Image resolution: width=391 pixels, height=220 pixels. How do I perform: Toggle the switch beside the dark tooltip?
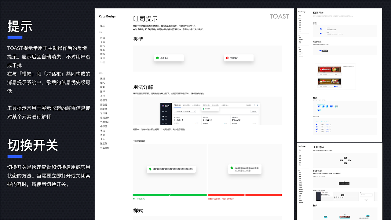point(320,51)
